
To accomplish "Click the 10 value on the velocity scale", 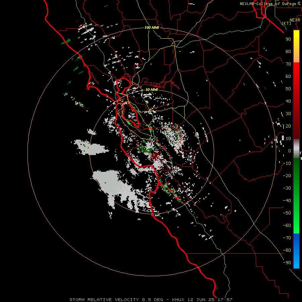I will coord(288,139).
